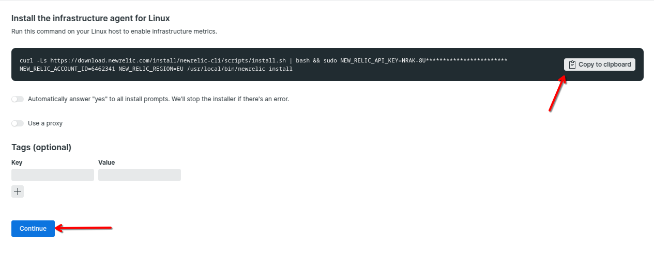Click the "Run this command" description text
This screenshot has height=256, width=654.
pyautogui.click(x=114, y=31)
